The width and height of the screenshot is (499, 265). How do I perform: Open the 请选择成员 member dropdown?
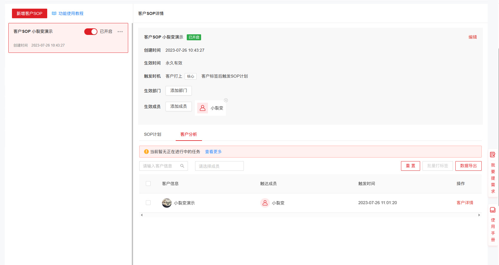pos(219,166)
